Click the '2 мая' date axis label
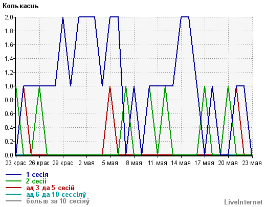 pyautogui.click(x=86, y=163)
